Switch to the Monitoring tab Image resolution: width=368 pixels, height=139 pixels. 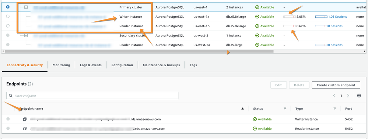tap(61, 65)
